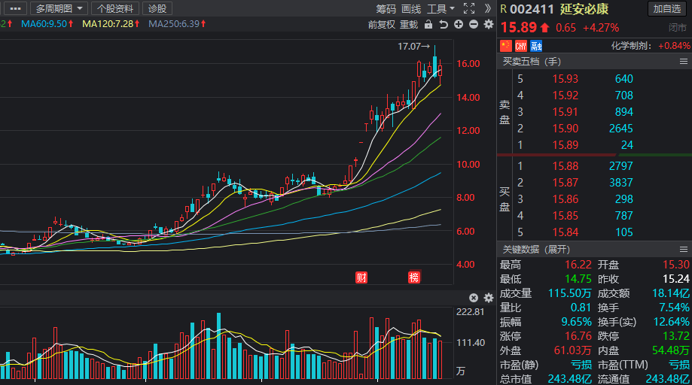
Task: Open the 个股资料 tab
Action: click(115, 9)
